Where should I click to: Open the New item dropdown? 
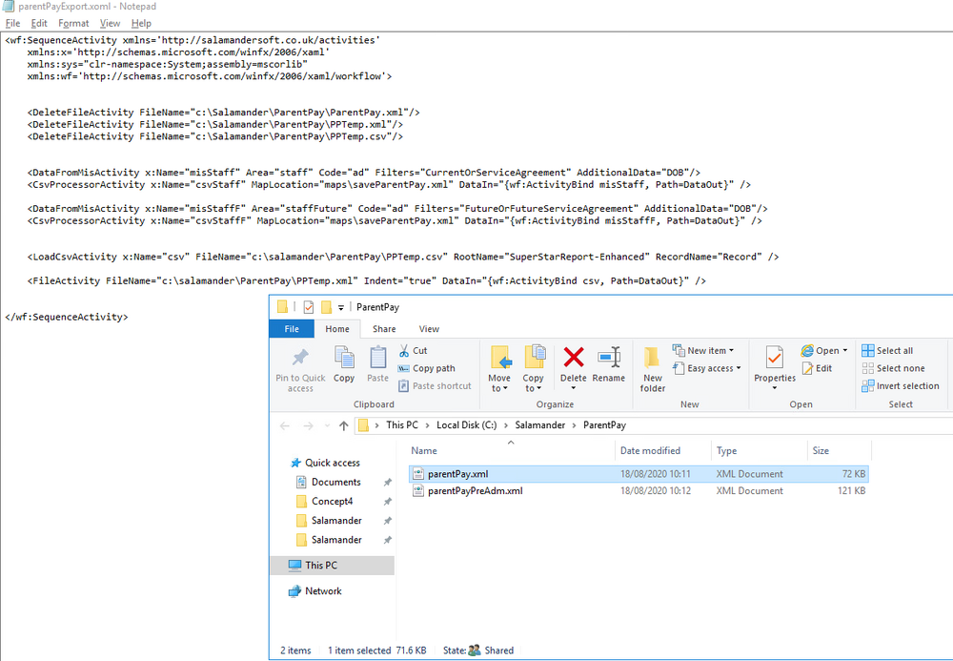(703, 350)
